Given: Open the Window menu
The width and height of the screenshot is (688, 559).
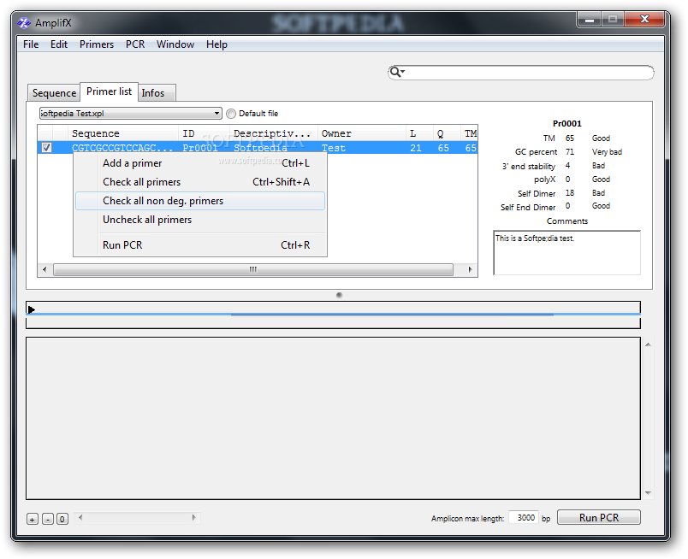Looking at the screenshot, I should click(175, 44).
